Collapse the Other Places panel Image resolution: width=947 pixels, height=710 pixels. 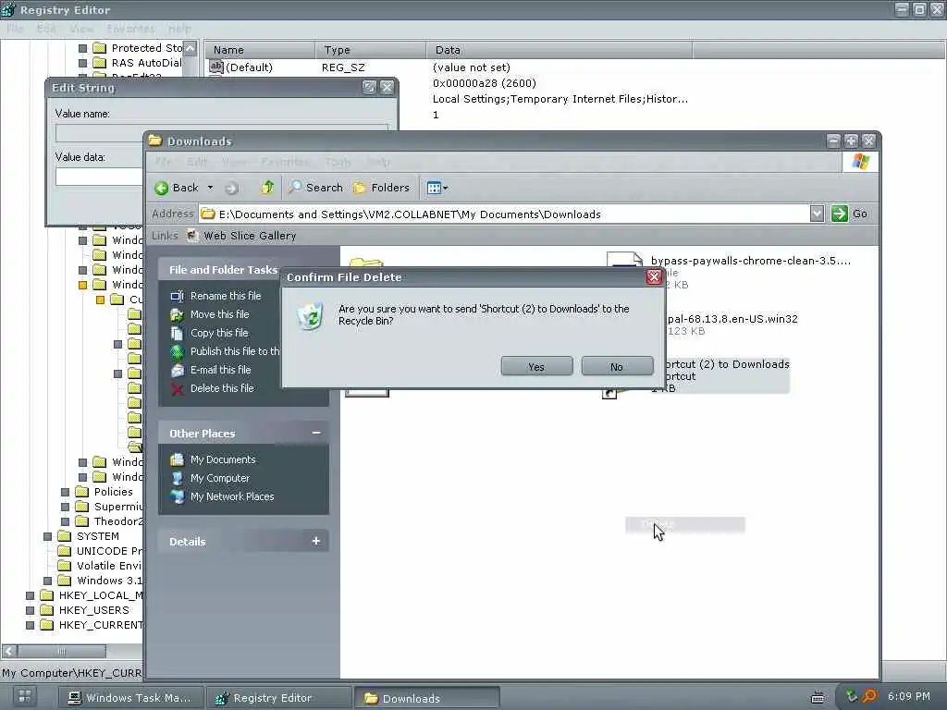[316, 433]
